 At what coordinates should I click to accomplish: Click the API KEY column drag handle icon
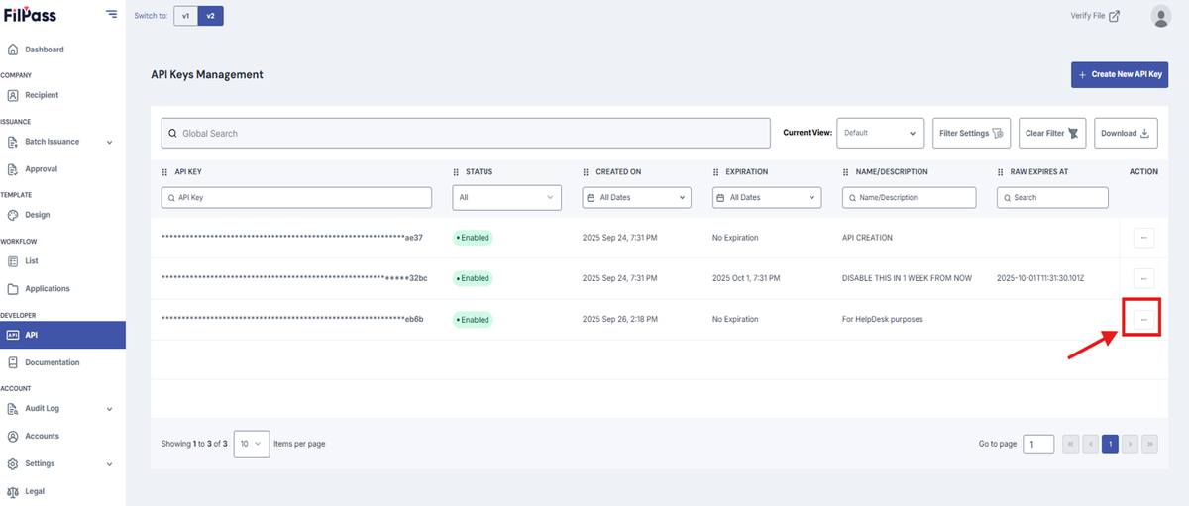(x=165, y=172)
